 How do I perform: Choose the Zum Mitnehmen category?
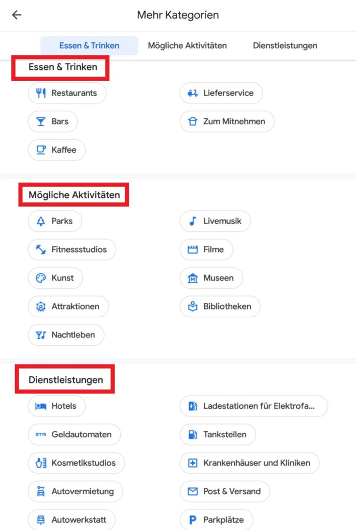tap(227, 122)
